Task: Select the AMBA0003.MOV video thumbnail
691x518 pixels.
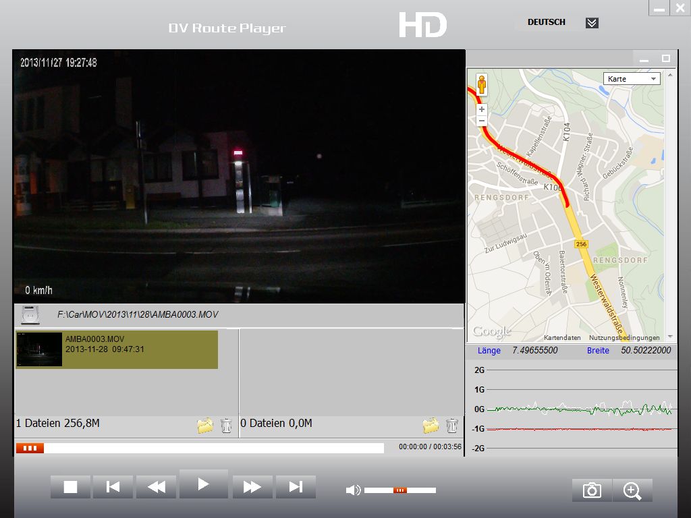Action: 39,349
